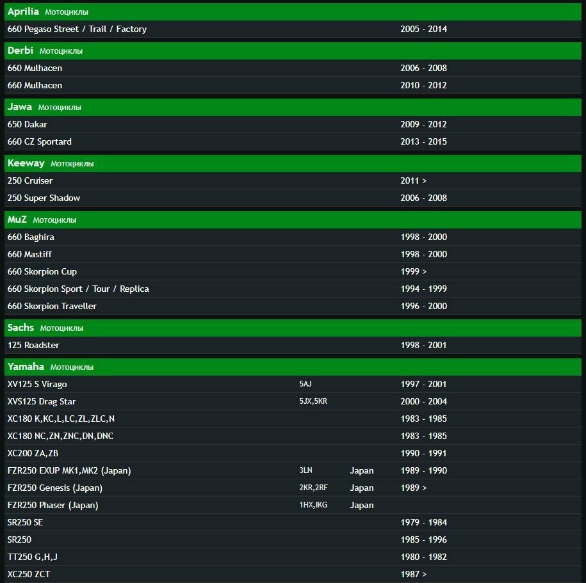
Task: Click the 1997 - 2001 year range
Action: (423, 385)
